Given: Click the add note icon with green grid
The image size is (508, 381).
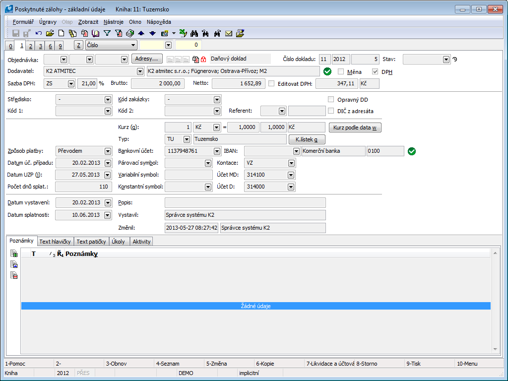Looking at the screenshot, I should point(14,254).
